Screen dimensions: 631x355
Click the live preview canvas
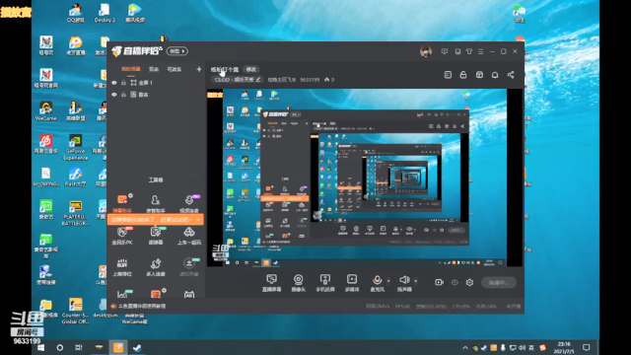point(365,177)
